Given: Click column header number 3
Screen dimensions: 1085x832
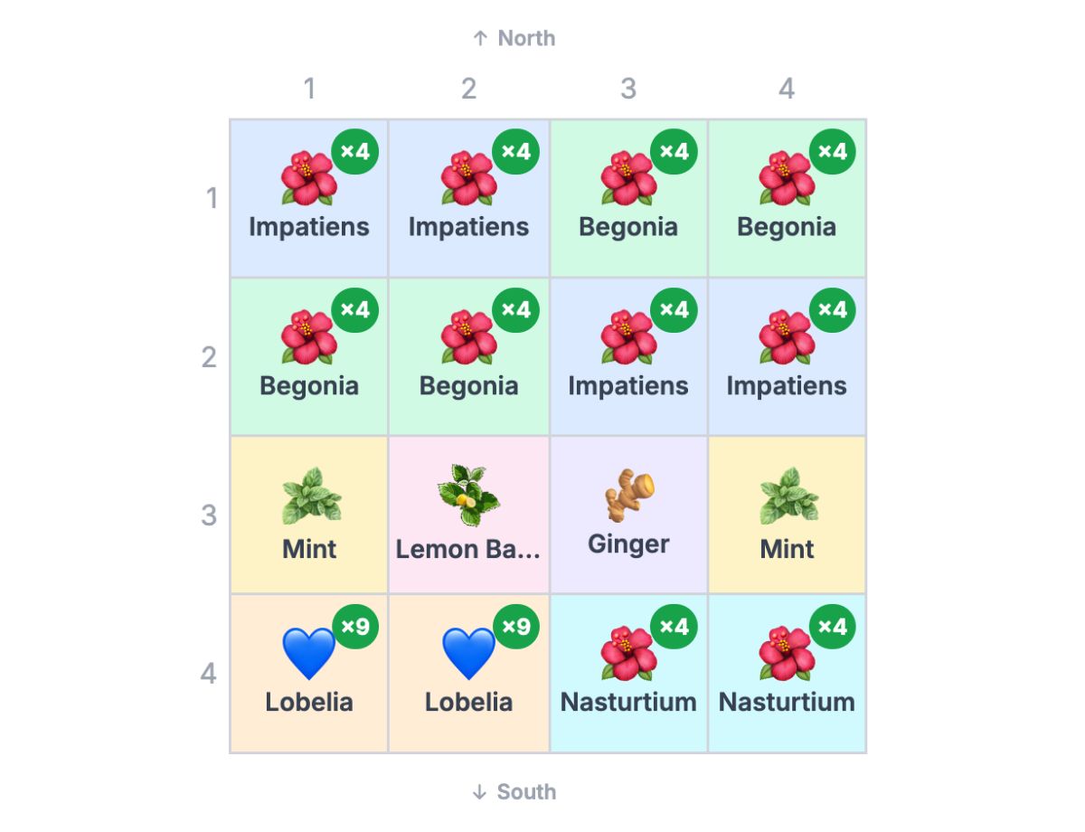Looking at the screenshot, I should point(628,89).
